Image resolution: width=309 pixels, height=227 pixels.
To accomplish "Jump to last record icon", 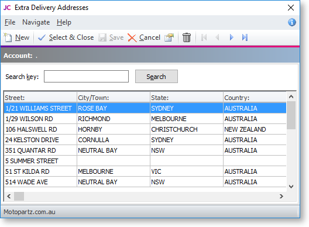I will (245, 37).
